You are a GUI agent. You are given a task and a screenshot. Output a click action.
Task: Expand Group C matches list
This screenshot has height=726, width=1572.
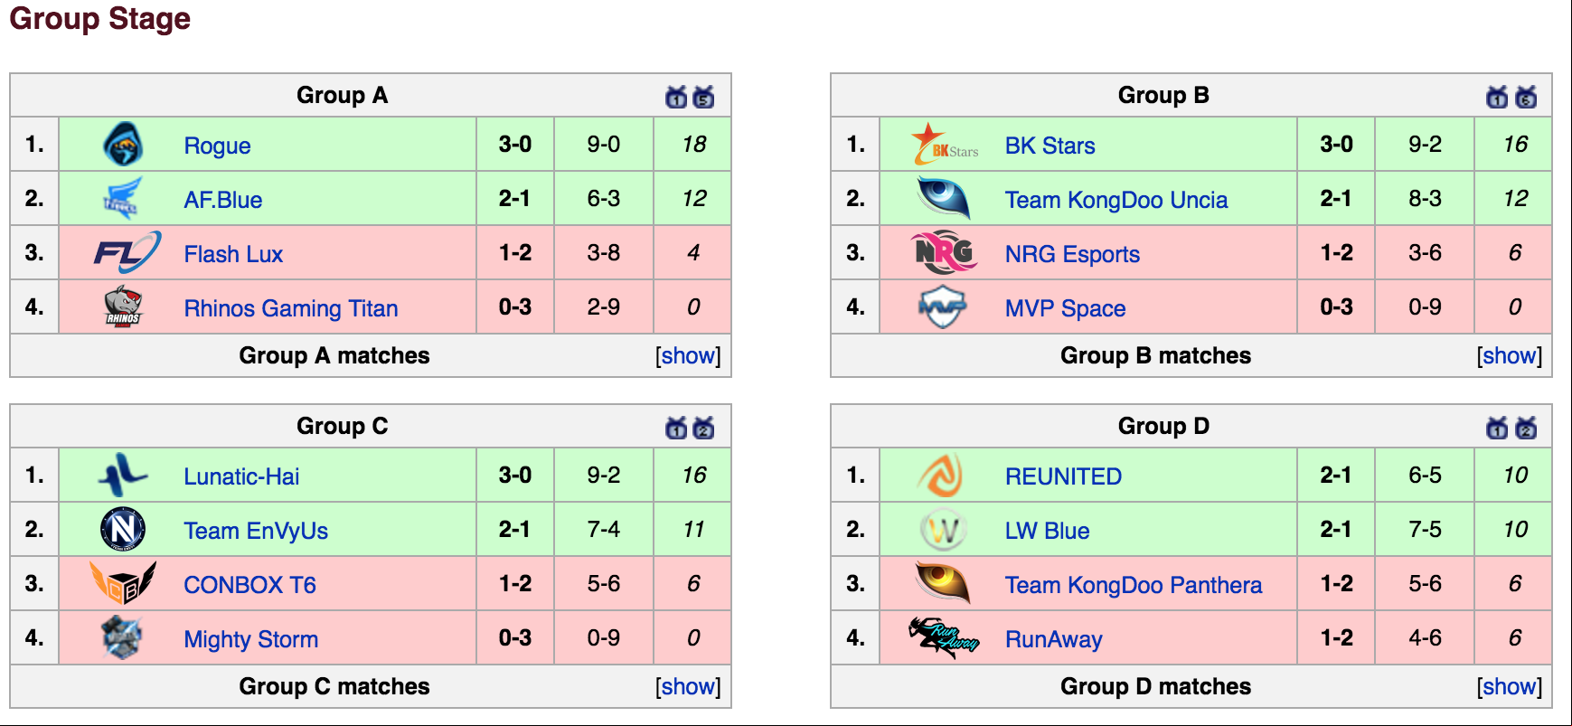pyautogui.click(x=688, y=686)
